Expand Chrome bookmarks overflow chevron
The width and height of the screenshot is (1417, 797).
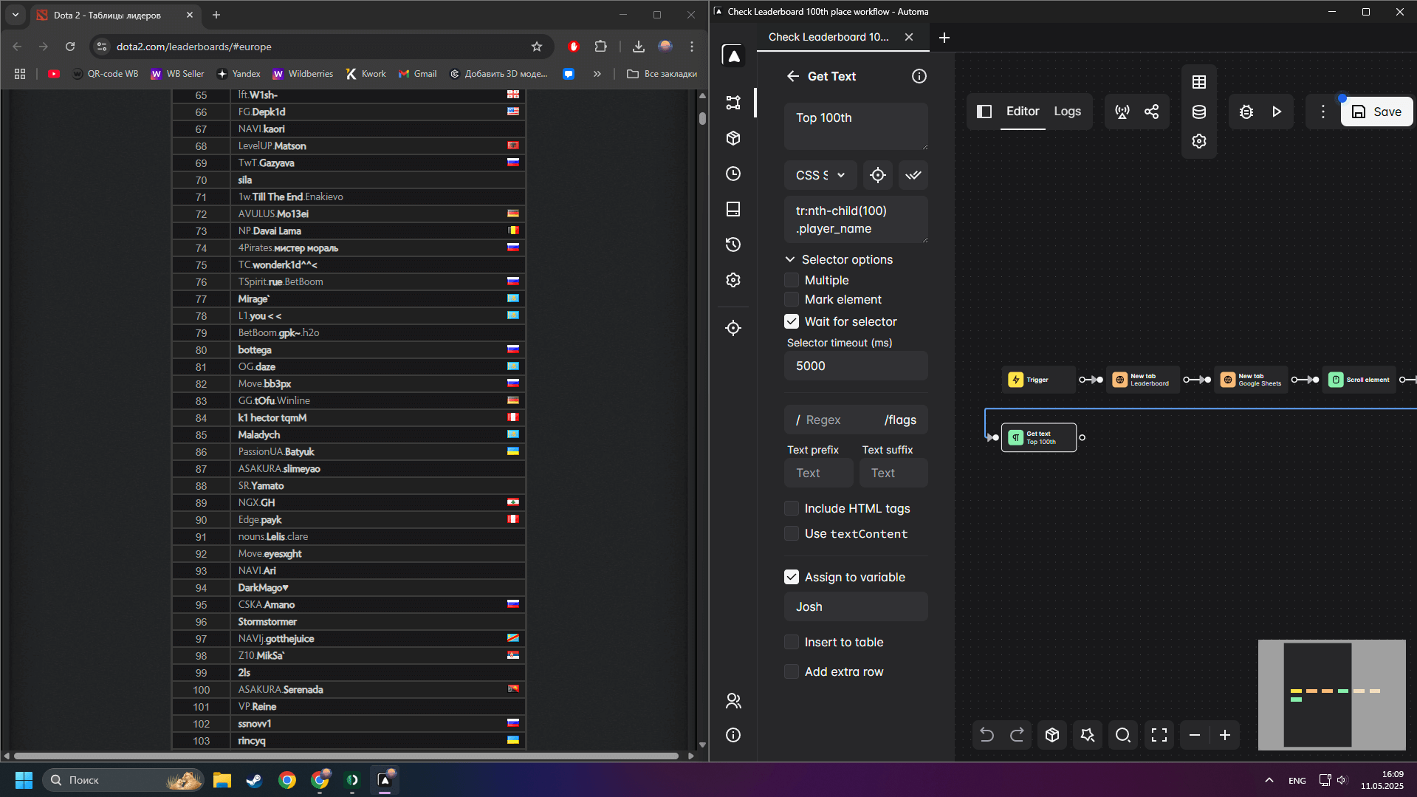point(597,74)
